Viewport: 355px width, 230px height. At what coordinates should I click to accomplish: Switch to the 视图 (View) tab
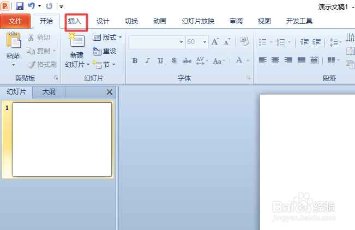pos(264,21)
